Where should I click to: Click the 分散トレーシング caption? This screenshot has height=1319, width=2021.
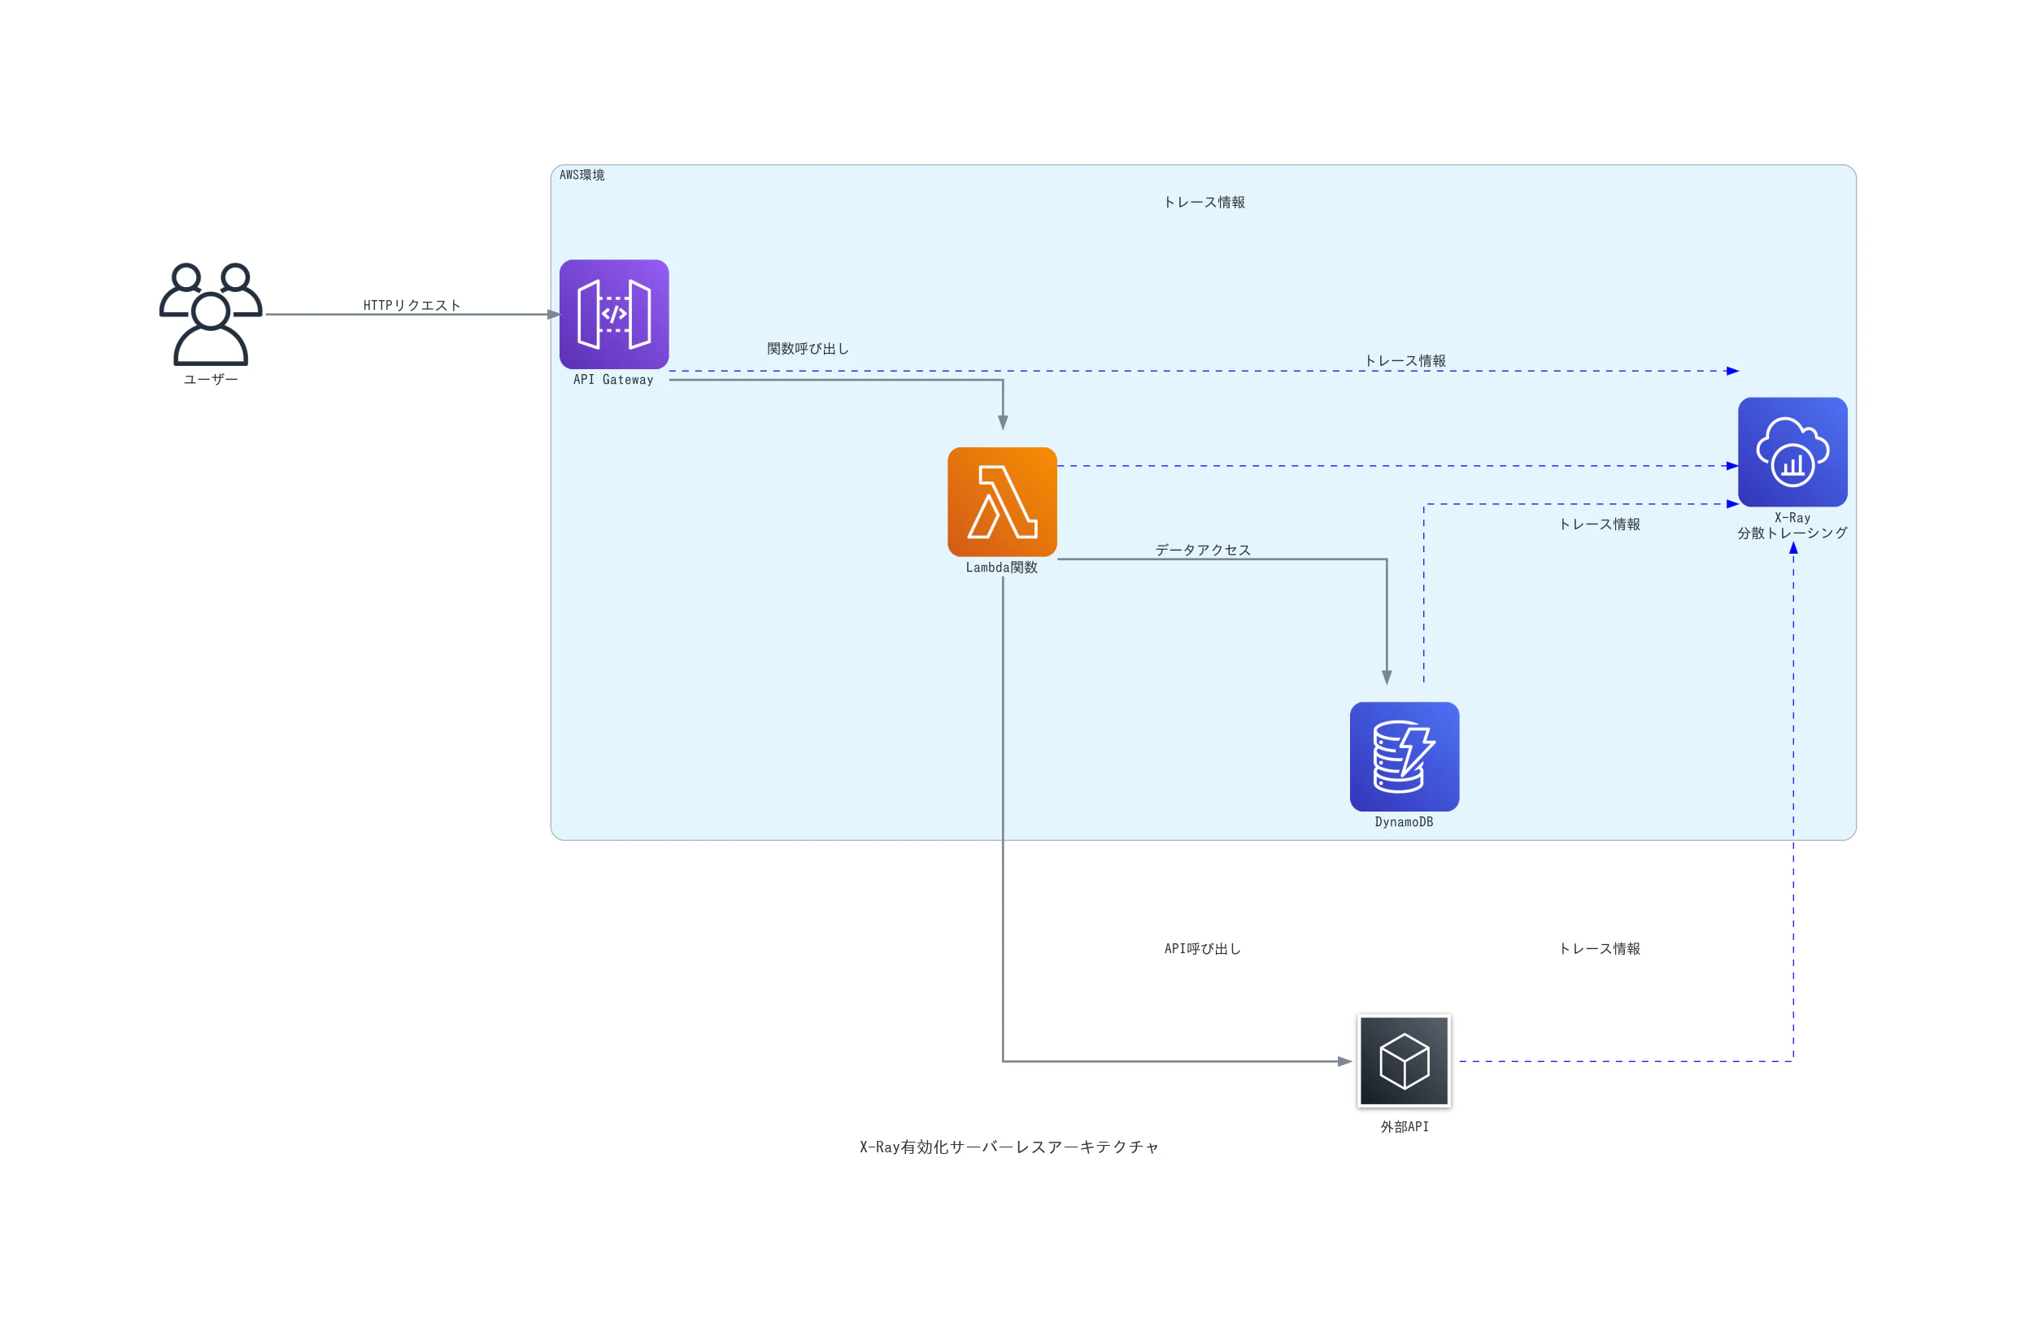coord(1792,533)
